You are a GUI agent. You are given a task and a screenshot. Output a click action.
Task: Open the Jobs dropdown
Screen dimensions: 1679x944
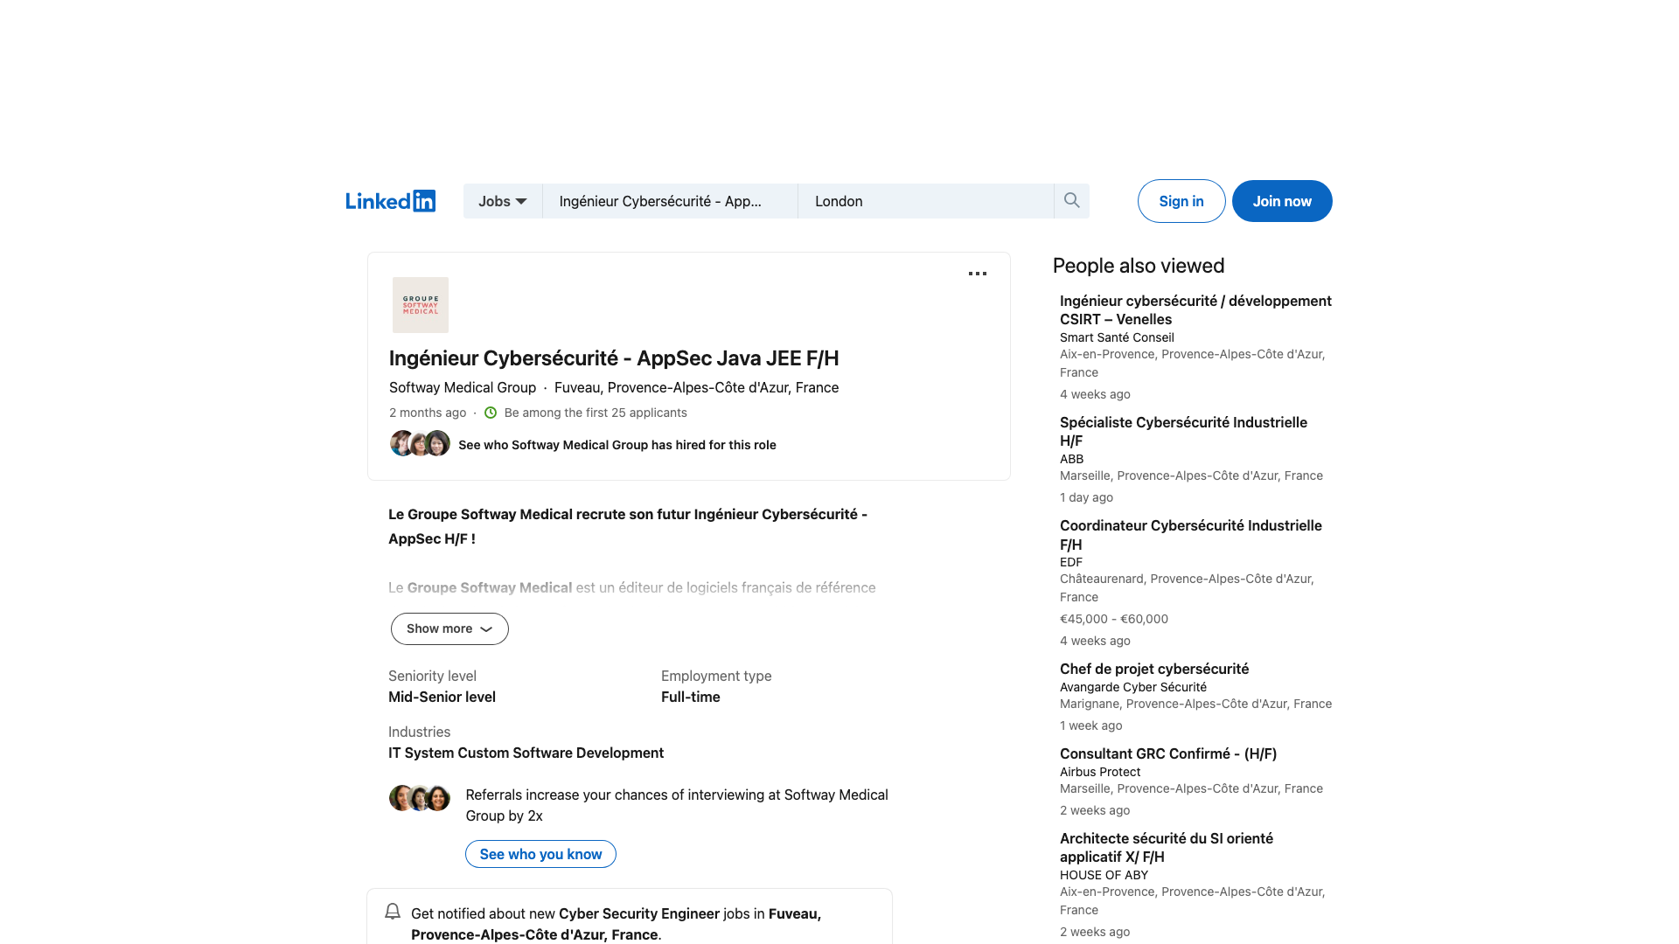tap(503, 201)
